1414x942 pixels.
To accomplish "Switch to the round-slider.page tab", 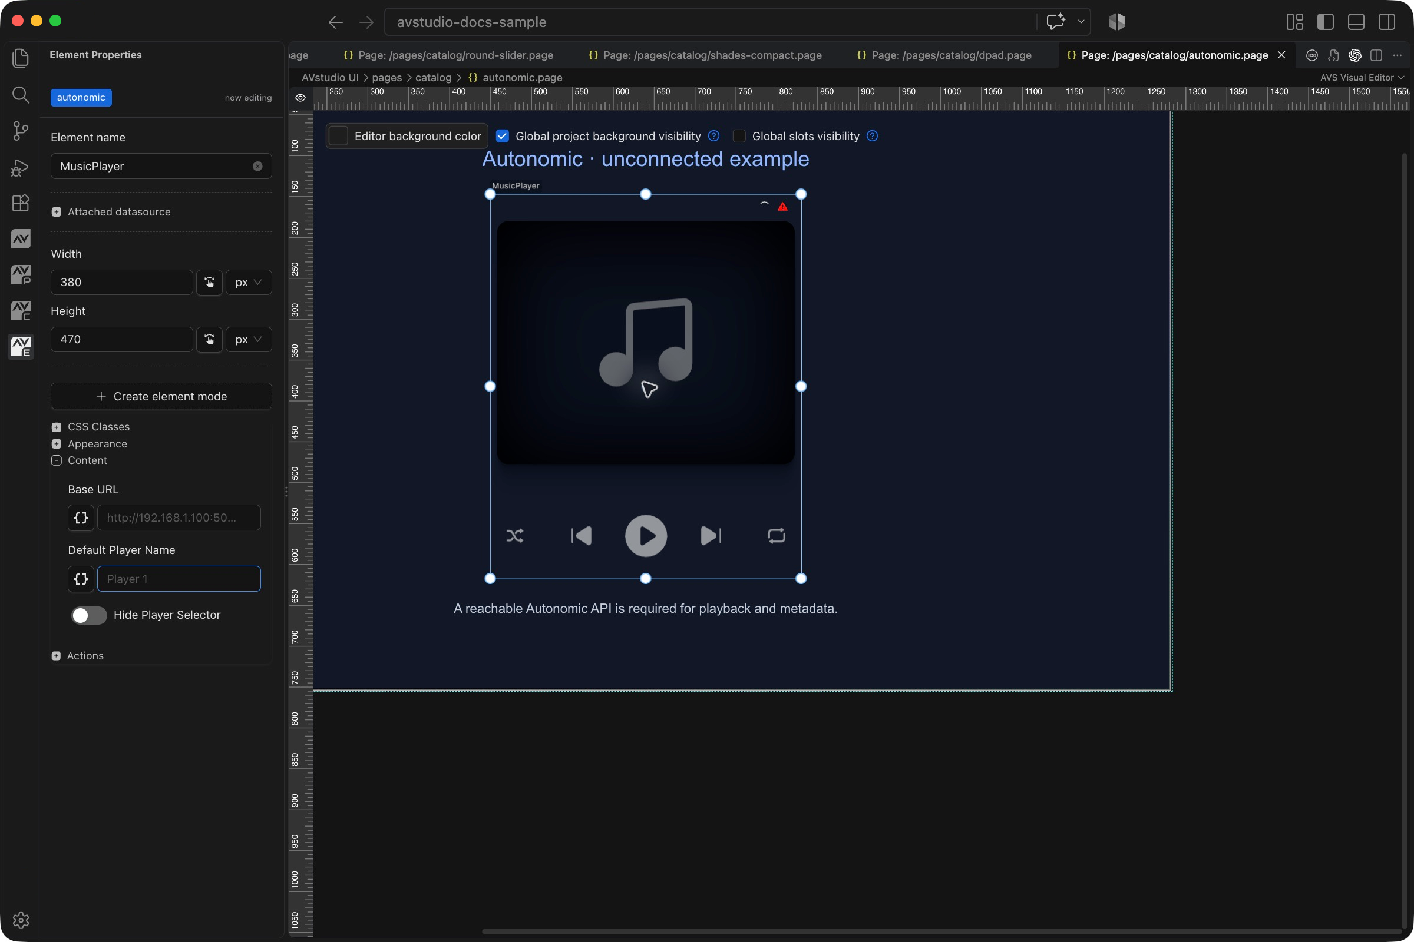I will (x=448, y=55).
